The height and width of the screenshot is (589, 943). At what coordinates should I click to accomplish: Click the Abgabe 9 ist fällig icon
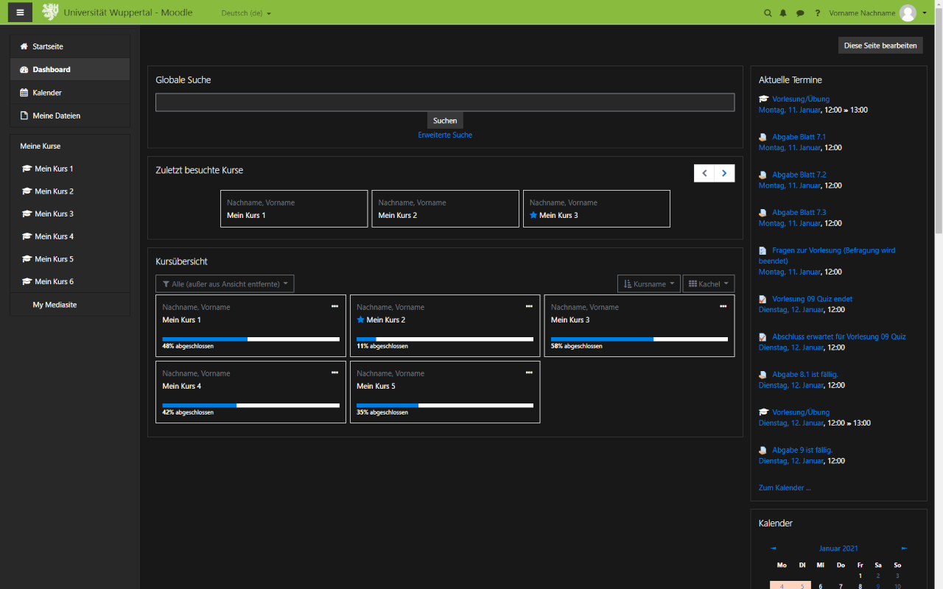[763, 450]
